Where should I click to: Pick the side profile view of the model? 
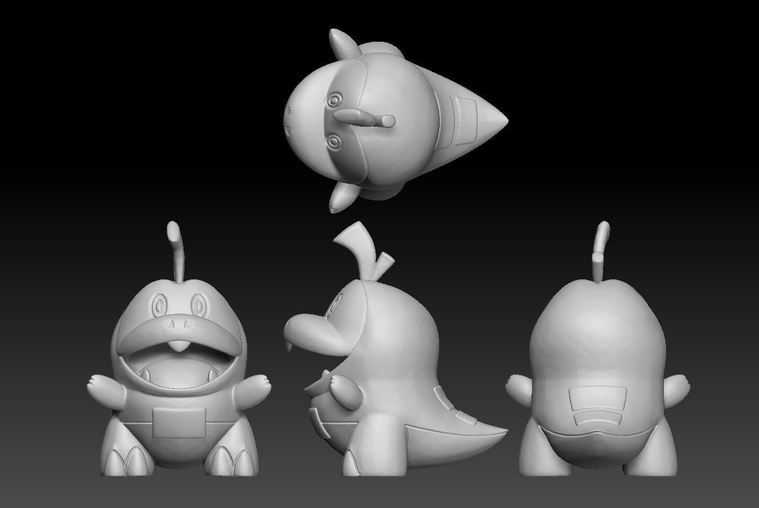point(396,349)
